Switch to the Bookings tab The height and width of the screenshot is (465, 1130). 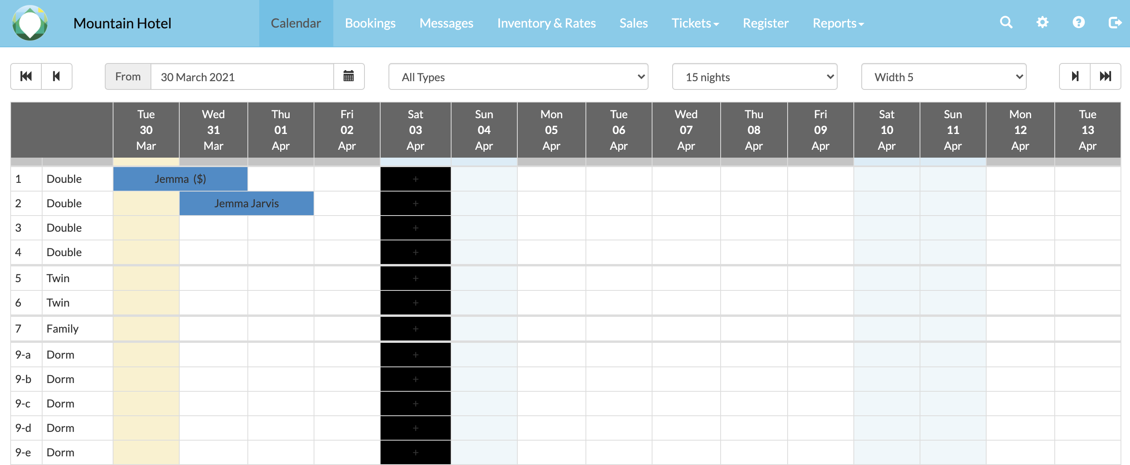[x=370, y=23]
